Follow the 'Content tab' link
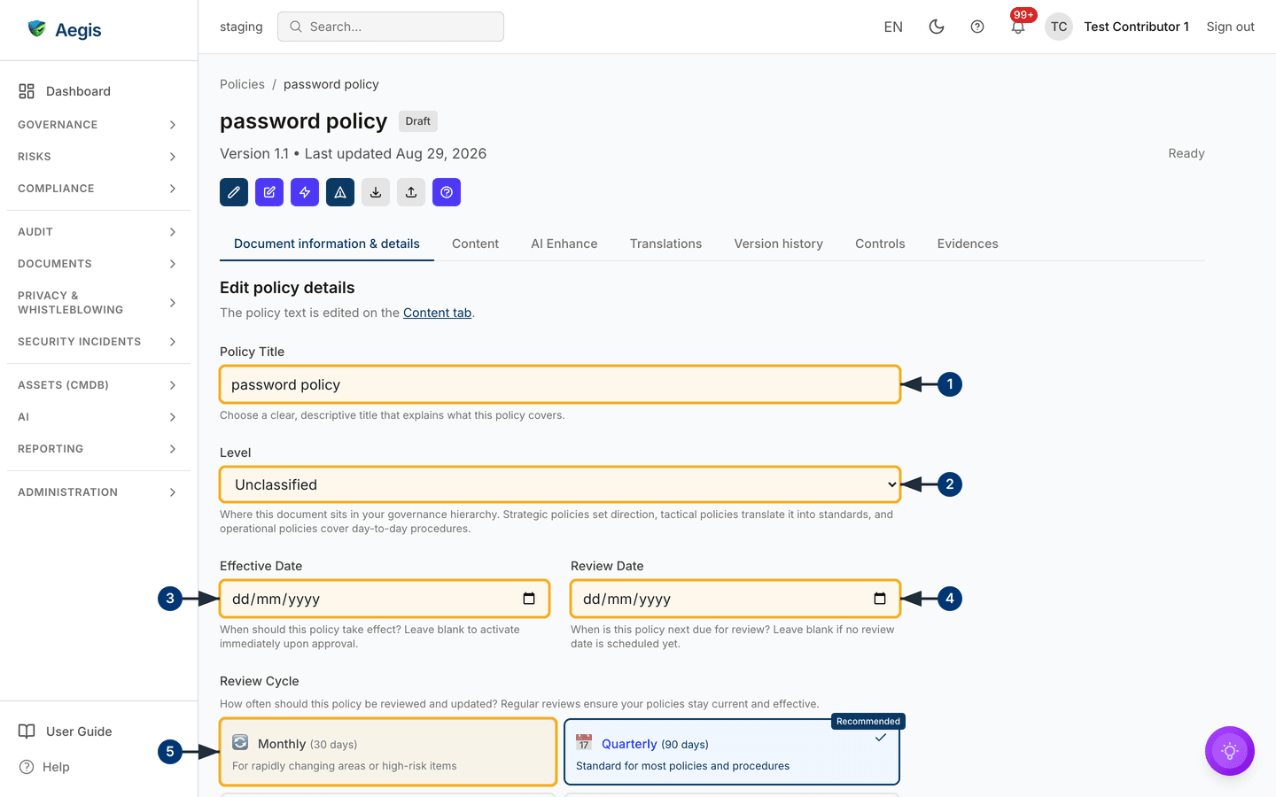Image resolution: width=1276 pixels, height=797 pixels. (x=437, y=313)
